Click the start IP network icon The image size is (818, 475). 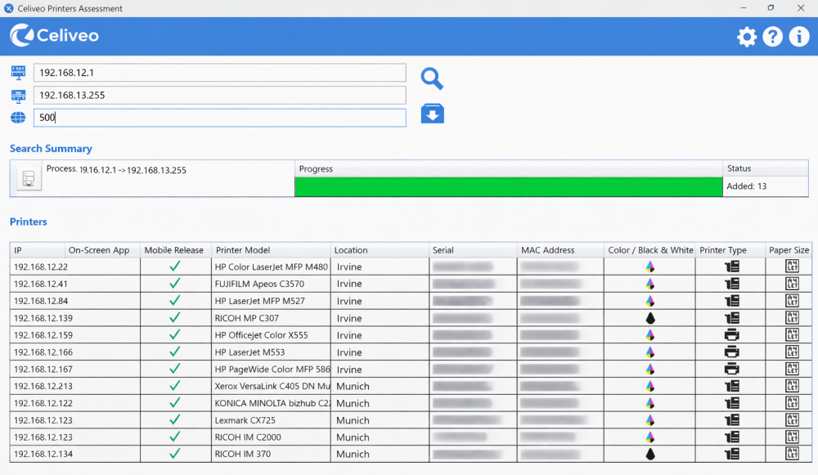[18, 73]
